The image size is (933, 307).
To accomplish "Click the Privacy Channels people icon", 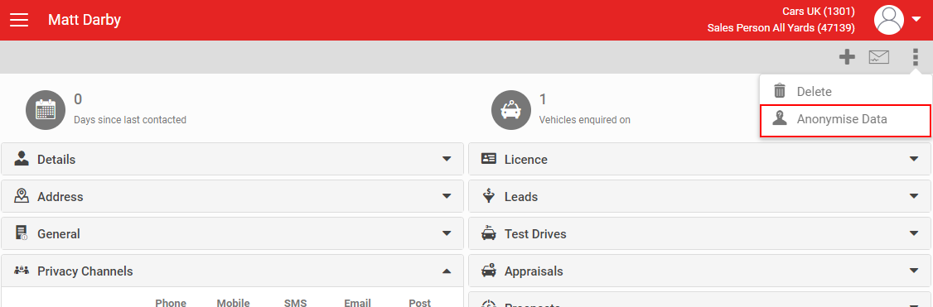I will 22,271.
